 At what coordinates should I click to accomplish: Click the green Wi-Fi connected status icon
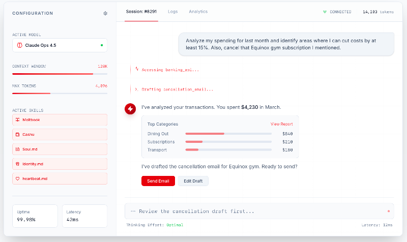point(325,12)
